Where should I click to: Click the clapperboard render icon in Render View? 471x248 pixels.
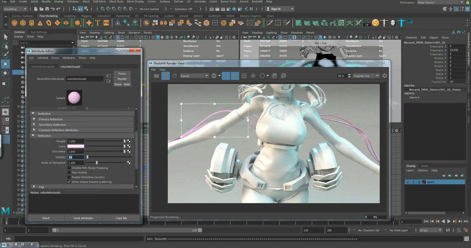pos(156,76)
